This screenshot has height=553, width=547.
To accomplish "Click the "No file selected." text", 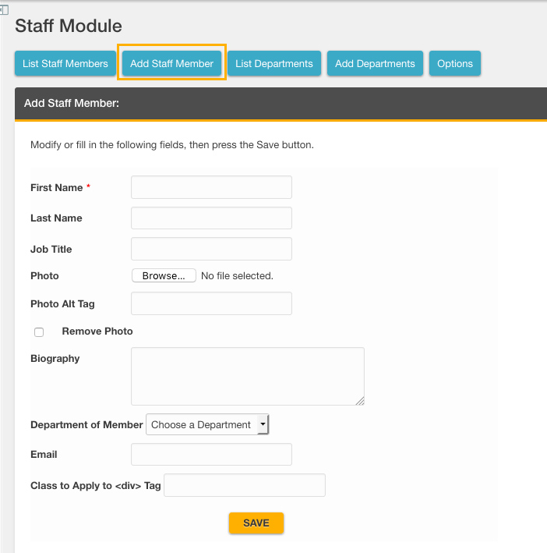I will 237,276.
